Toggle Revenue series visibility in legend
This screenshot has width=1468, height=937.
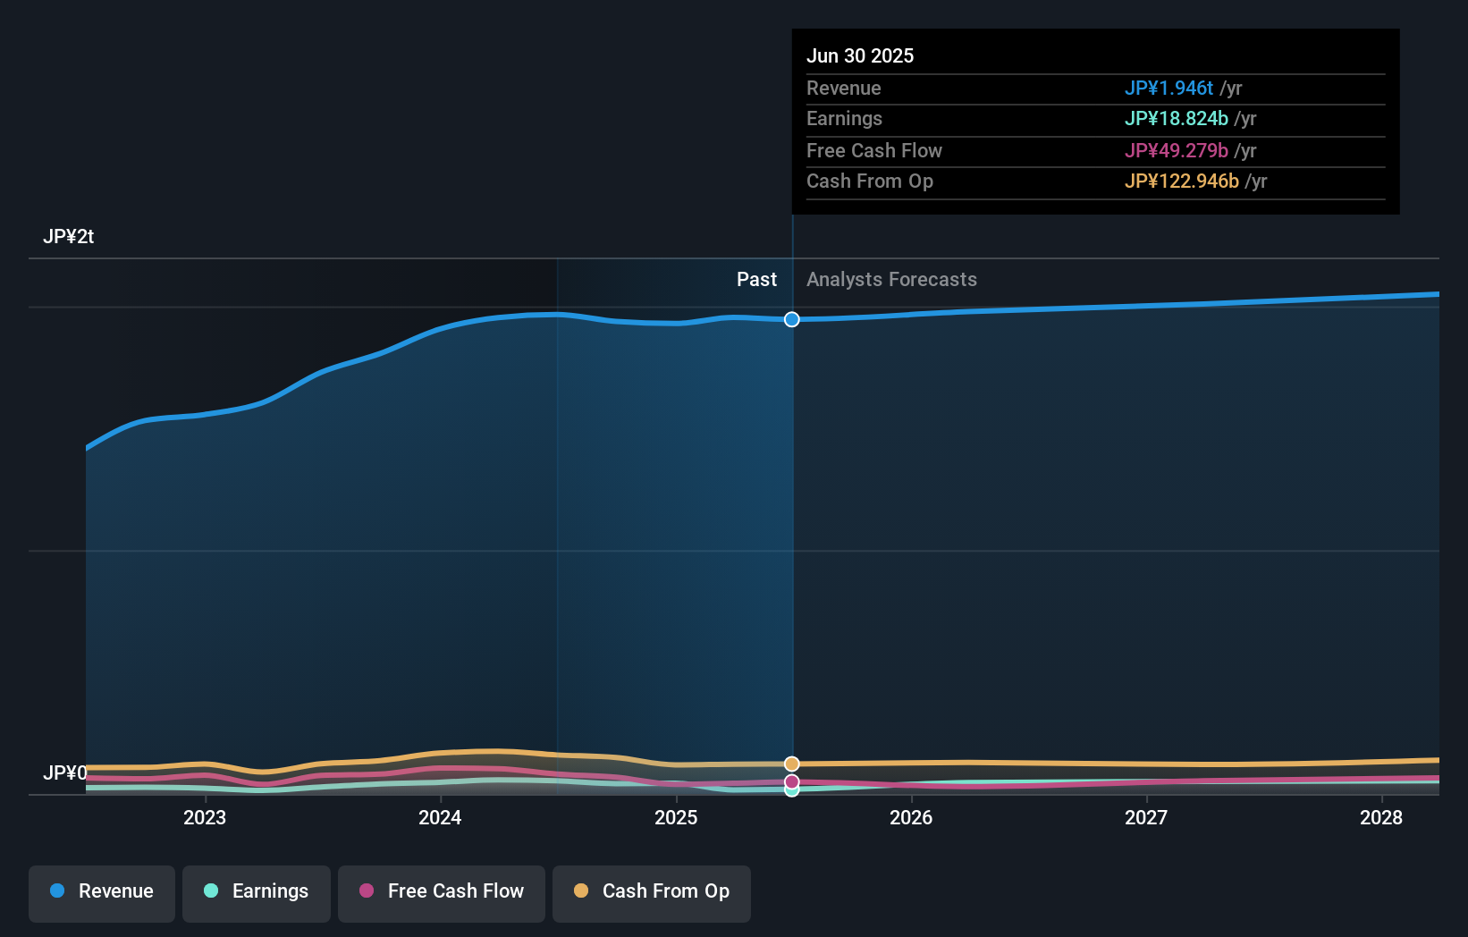101,891
